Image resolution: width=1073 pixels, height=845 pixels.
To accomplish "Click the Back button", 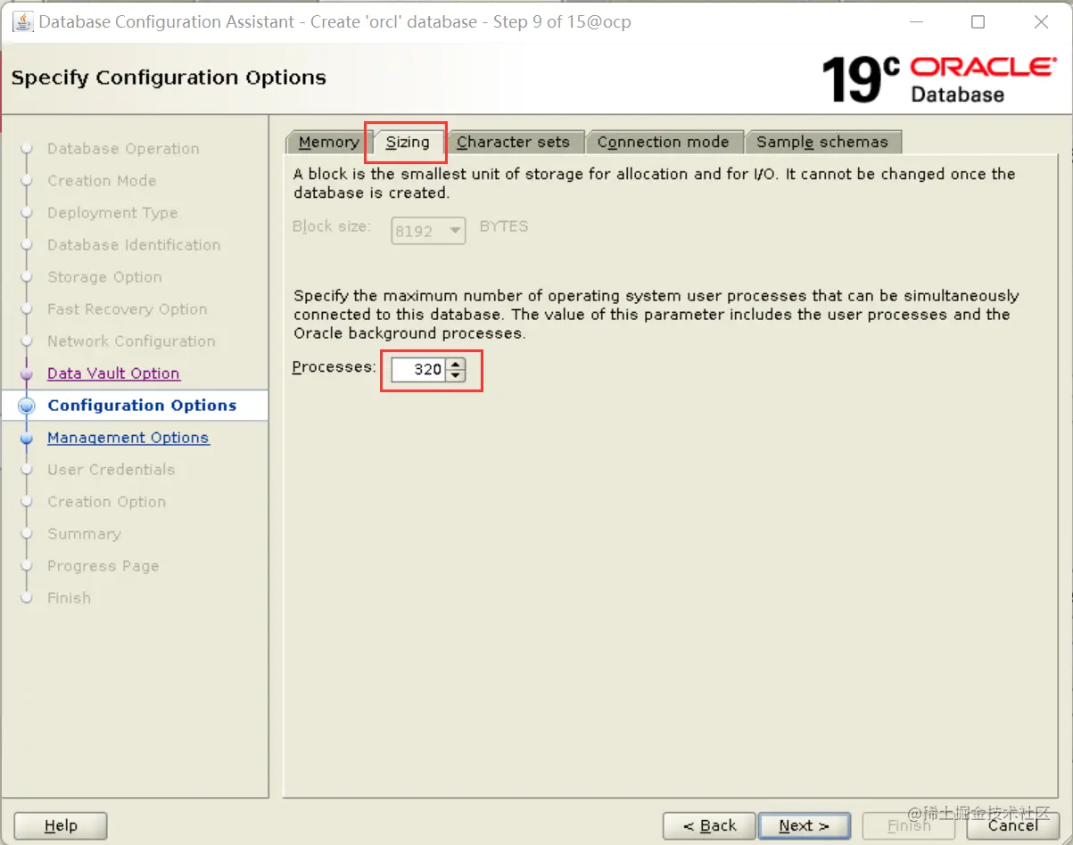I will [x=710, y=826].
